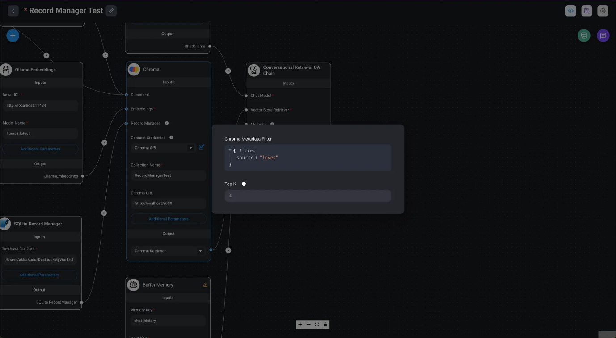The height and width of the screenshot is (338, 616).
Task: Click the back arrow button
Action: coord(13,11)
